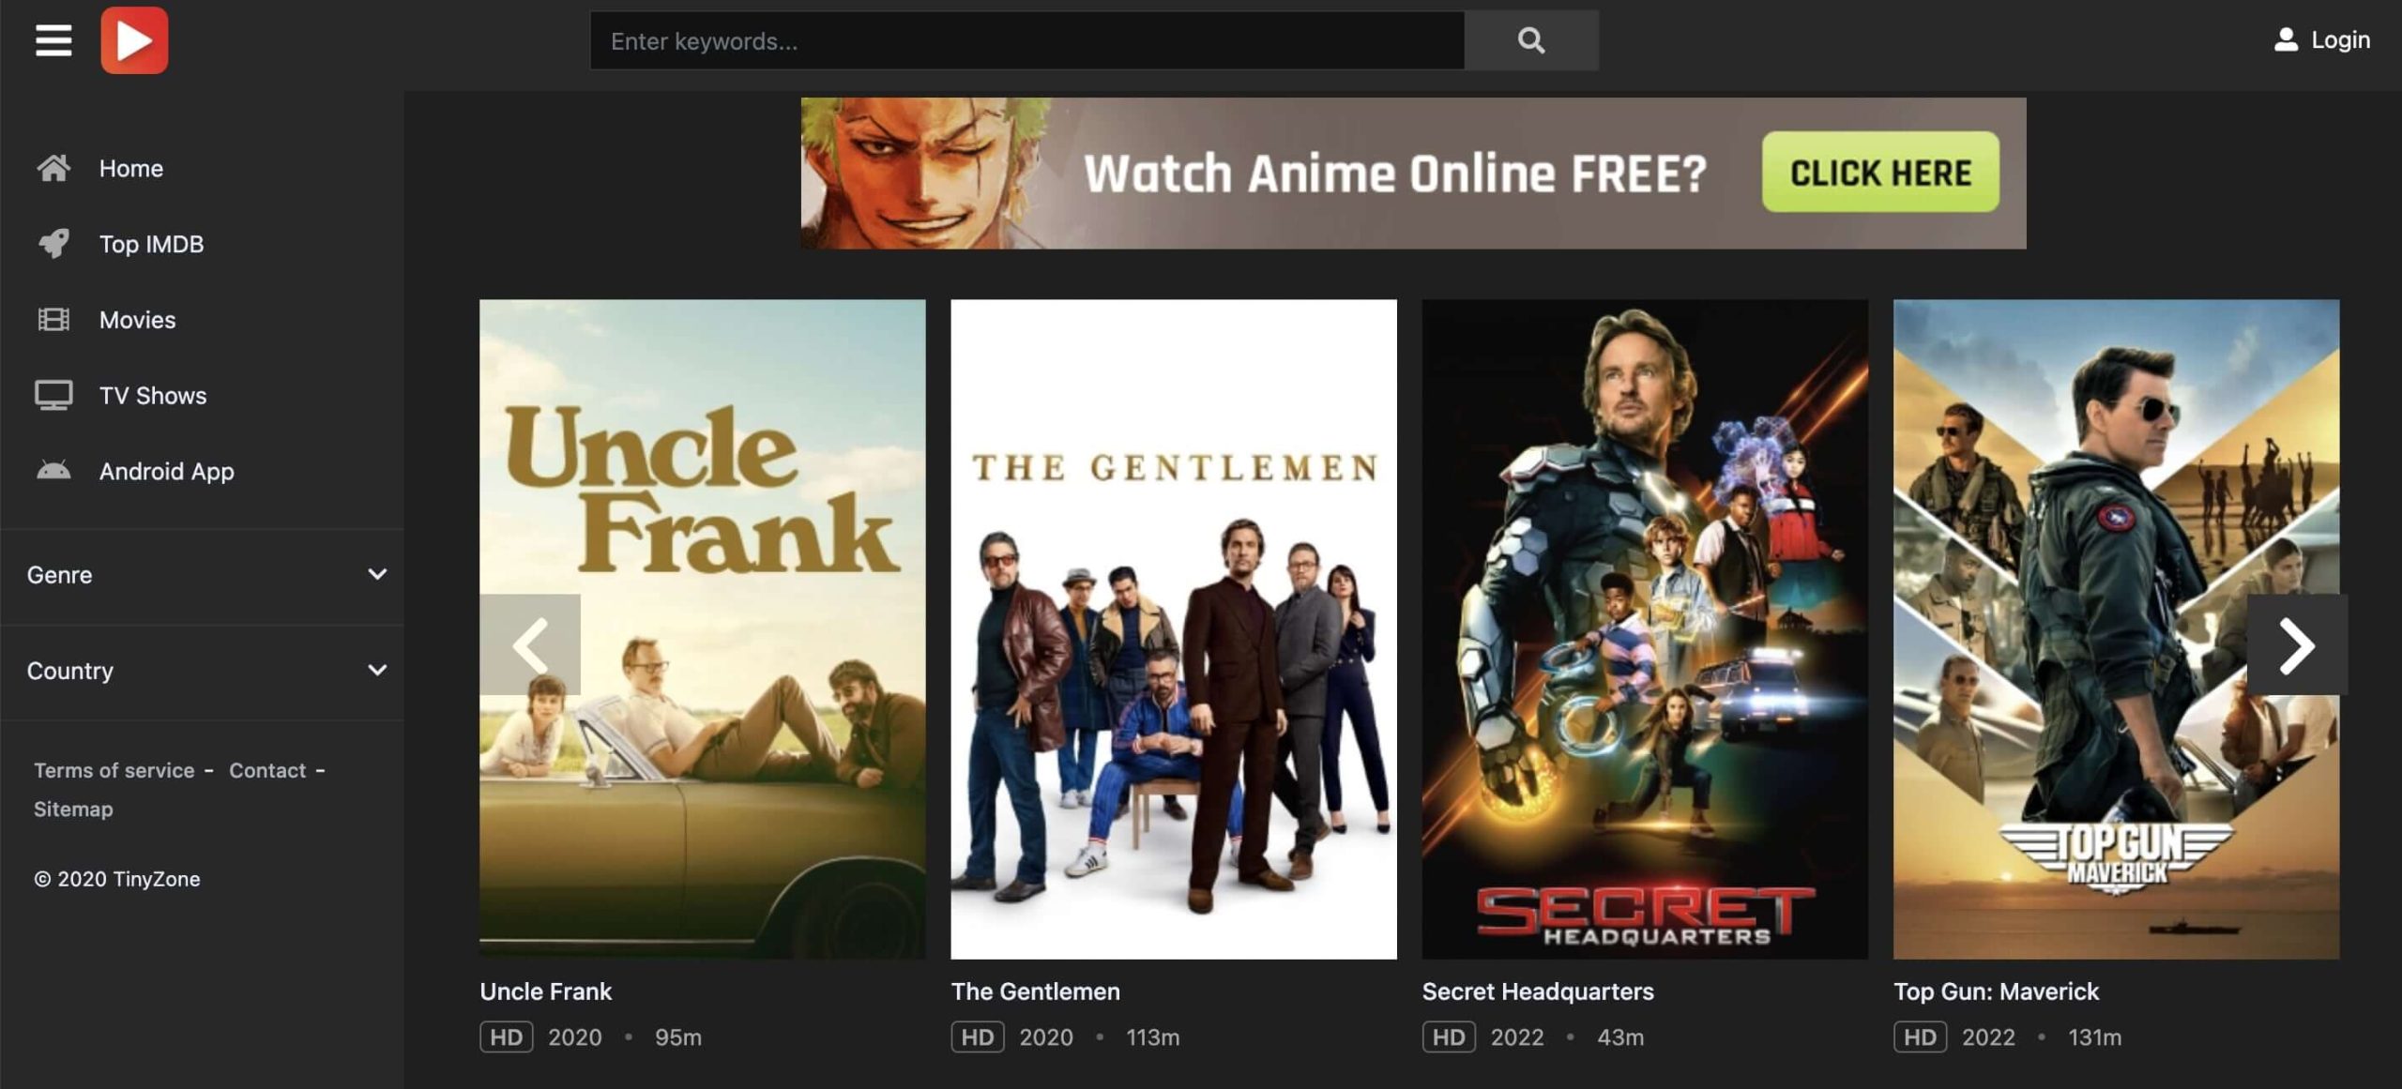Click the Top IMDB rocket icon
This screenshot has width=2402, height=1089.
point(53,244)
